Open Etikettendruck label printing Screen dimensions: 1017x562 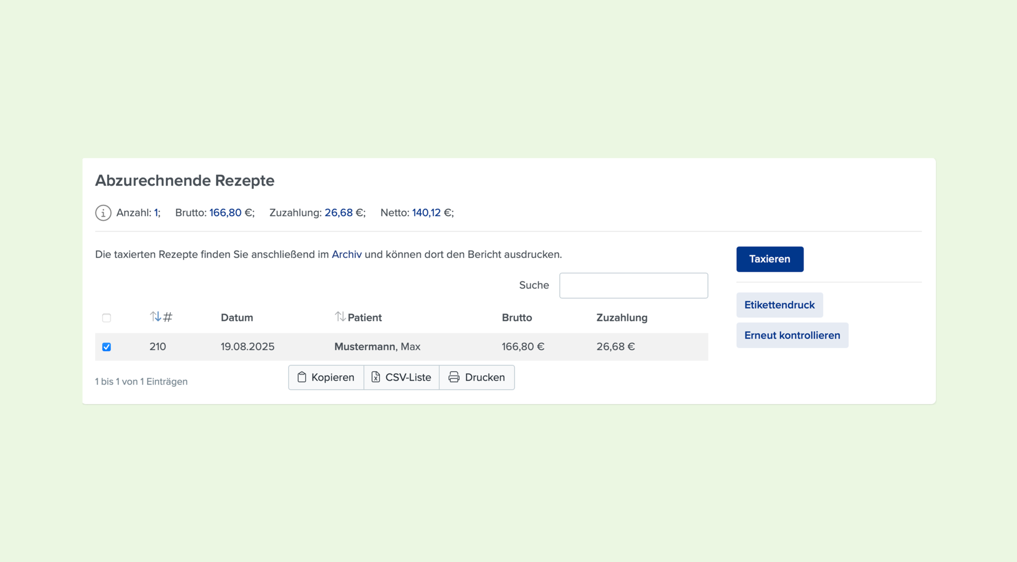tap(779, 305)
